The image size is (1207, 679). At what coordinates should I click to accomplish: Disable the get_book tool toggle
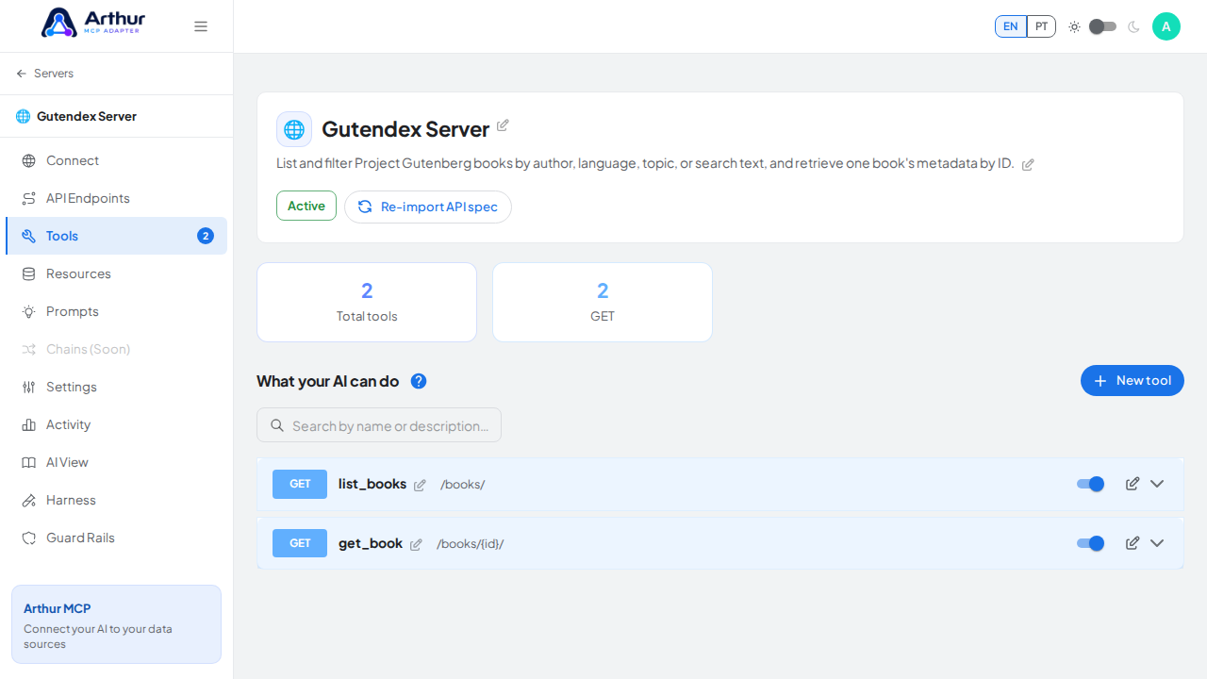(1090, 543)
